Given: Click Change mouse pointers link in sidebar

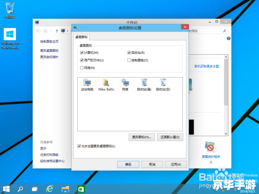Looking at the screenshot, I should point(49,57).
